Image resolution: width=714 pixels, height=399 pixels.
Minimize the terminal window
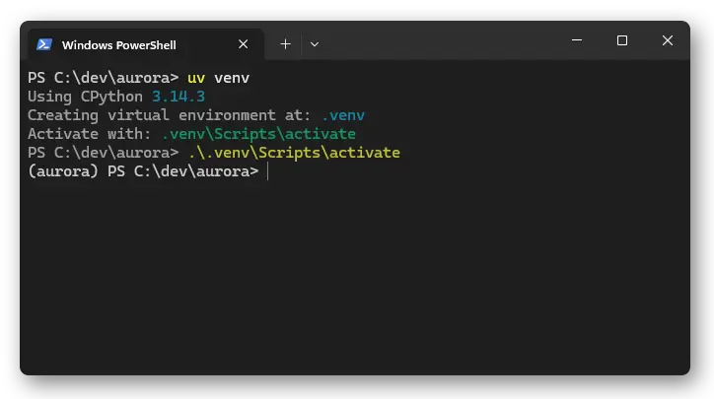tap(577, 40)
